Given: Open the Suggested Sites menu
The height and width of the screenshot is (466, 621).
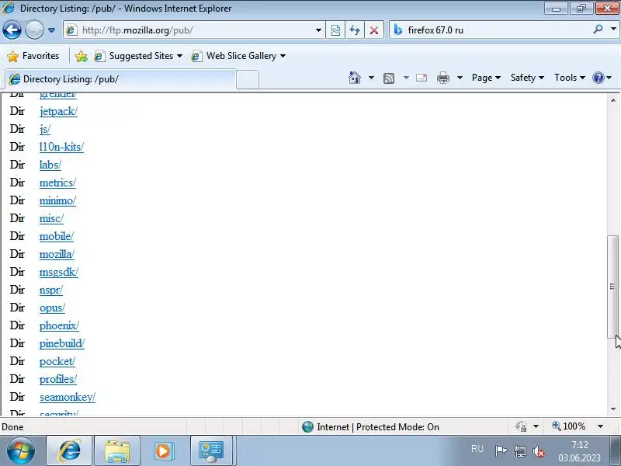Looking at the screenshot, I should (139, 56).
